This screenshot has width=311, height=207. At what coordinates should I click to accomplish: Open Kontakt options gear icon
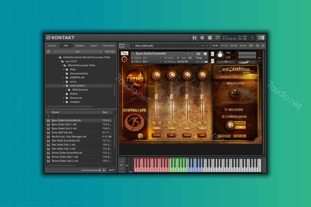(202, 38)
